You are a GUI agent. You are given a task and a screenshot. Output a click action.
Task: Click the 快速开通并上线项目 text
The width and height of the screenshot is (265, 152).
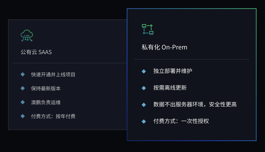[53, 74]
